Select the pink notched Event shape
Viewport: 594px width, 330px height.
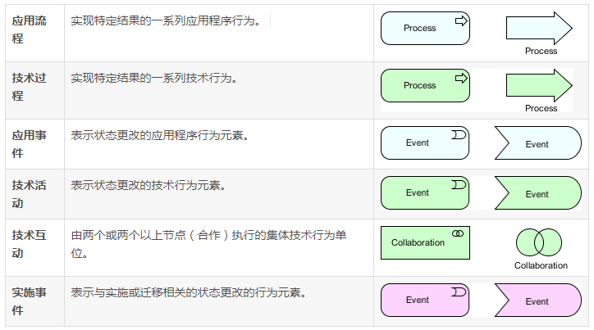[x=538, y=301]
